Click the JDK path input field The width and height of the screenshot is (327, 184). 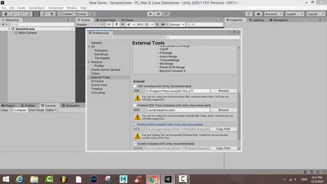[x=177, y=91]
